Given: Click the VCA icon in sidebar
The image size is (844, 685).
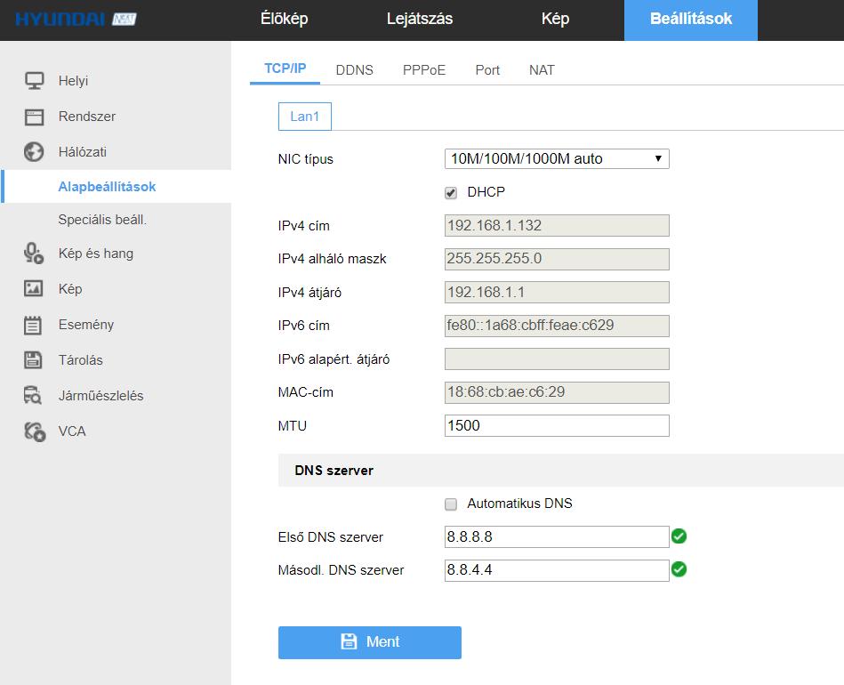Looking at the screenshot, I should (x=35, y=431).
